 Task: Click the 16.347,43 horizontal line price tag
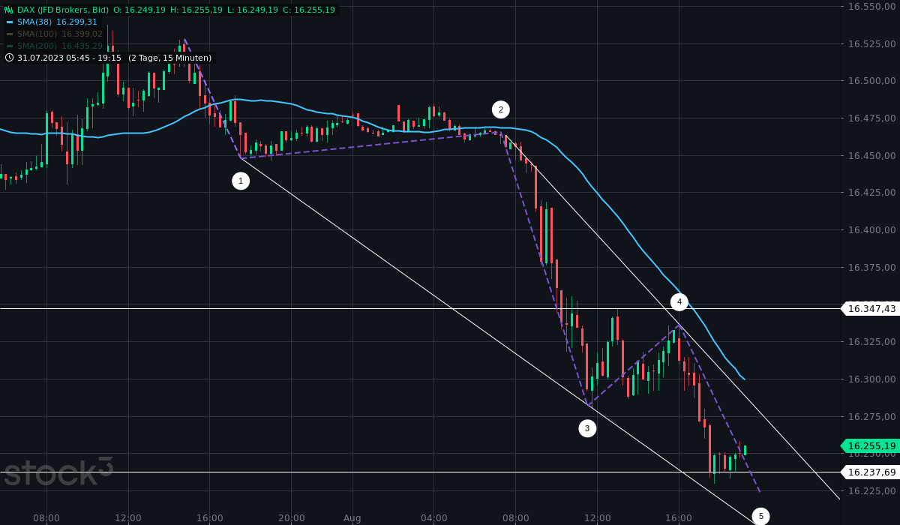point(871,307)
